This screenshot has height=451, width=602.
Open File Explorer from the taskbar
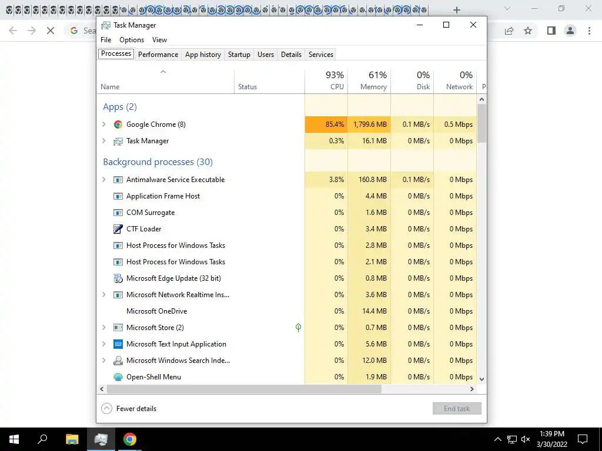72,439
